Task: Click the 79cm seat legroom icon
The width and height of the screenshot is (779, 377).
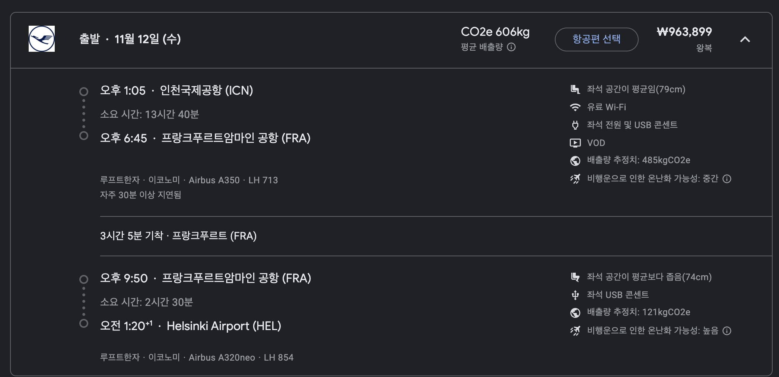Action: pos(575,89)
